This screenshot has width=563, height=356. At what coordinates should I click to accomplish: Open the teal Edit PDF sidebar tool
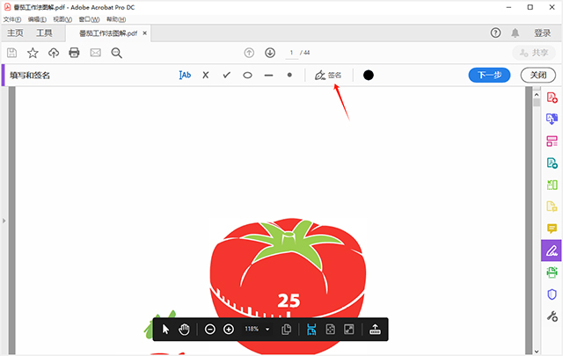tap(552, 163)
